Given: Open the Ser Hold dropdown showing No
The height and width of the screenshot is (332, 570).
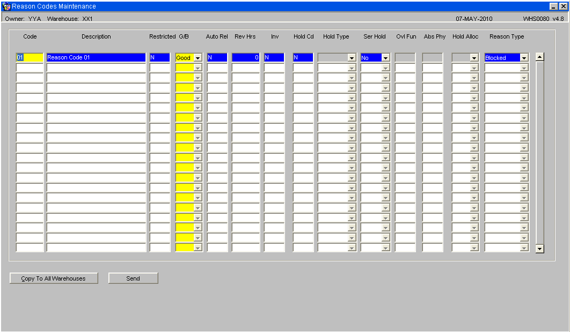Looking at the screenshot, I should click(x=386, y=58).
